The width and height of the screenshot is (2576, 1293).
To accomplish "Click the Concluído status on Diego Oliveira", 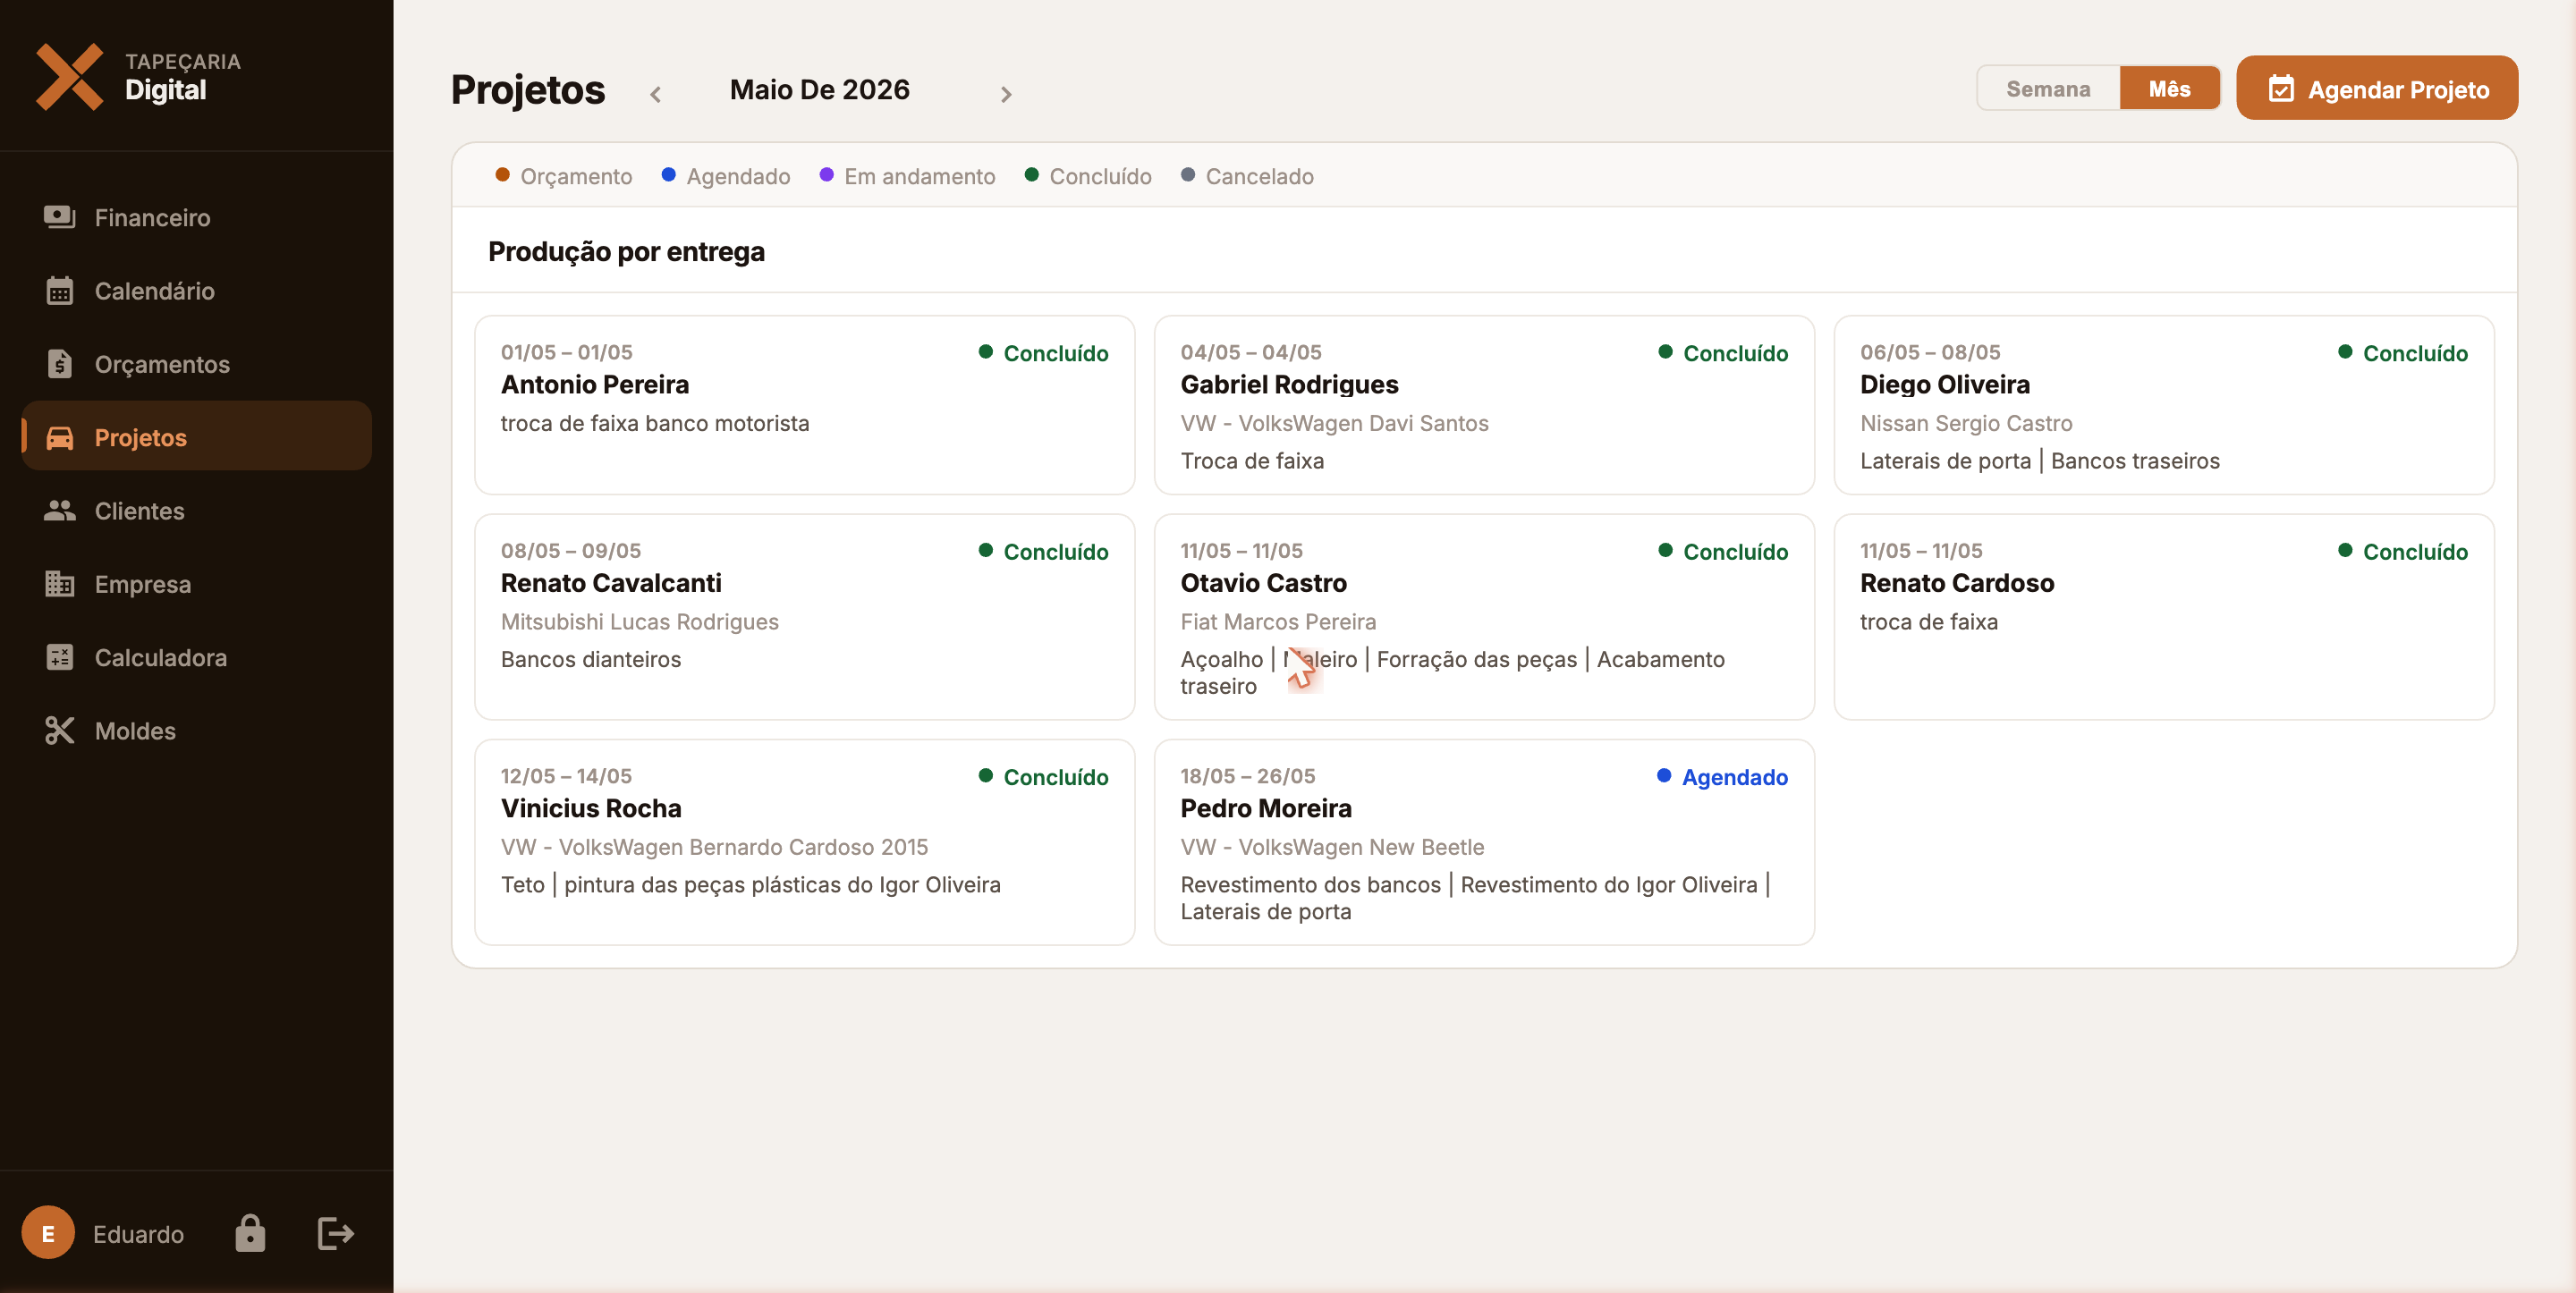I will click(2403, 353).
